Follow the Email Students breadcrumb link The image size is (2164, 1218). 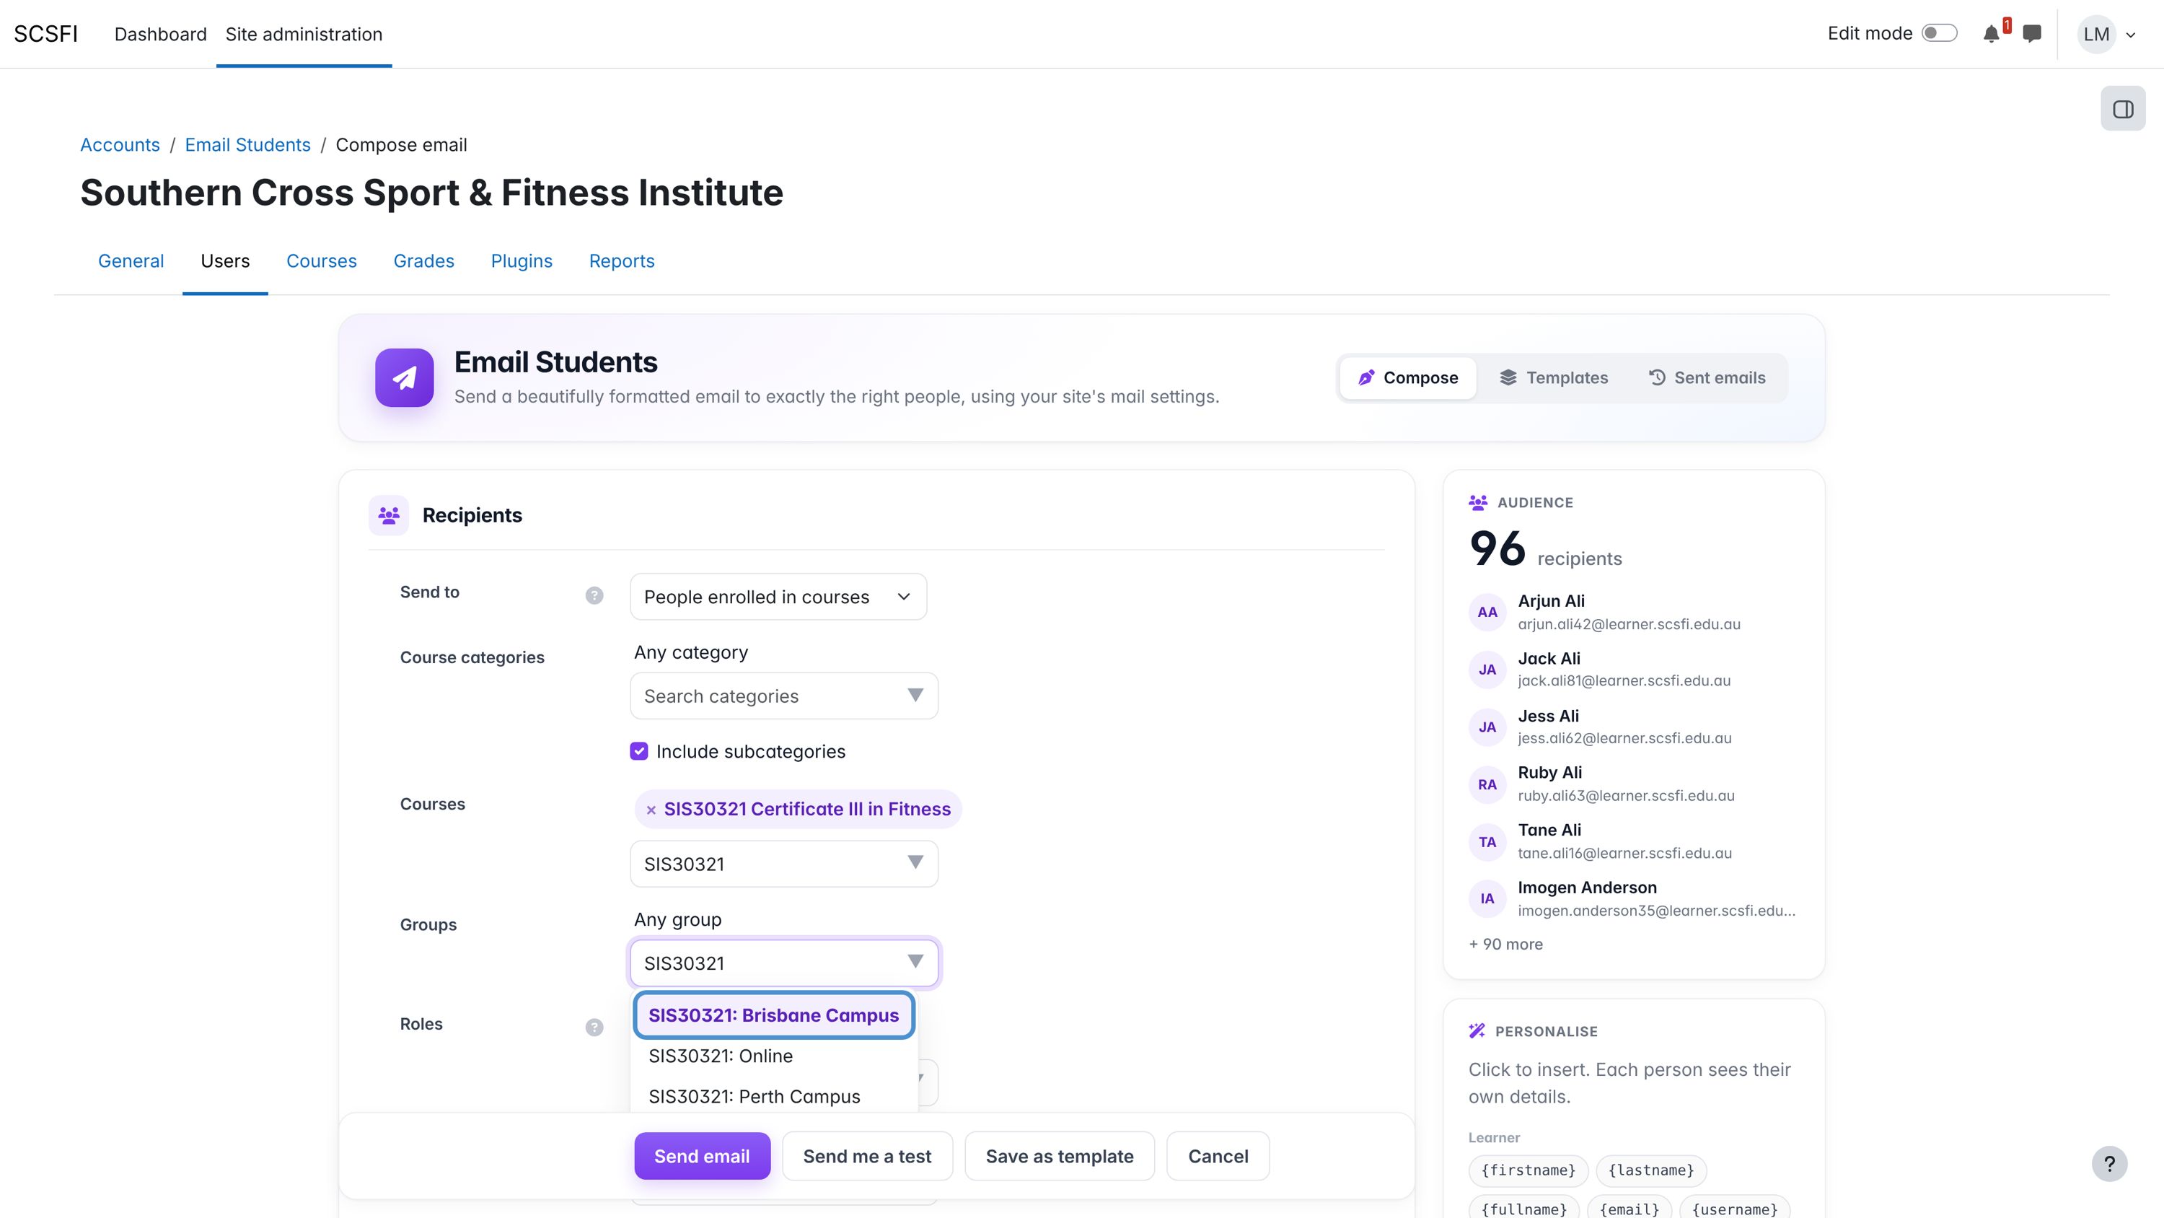click(248, 144)
